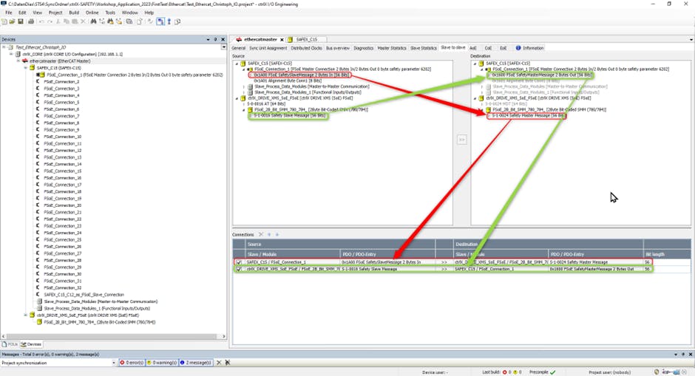Click the Print icon in the toolbar
Image resolution: width=695 pixels, height=376 pixels.
(x=30, y=21)
